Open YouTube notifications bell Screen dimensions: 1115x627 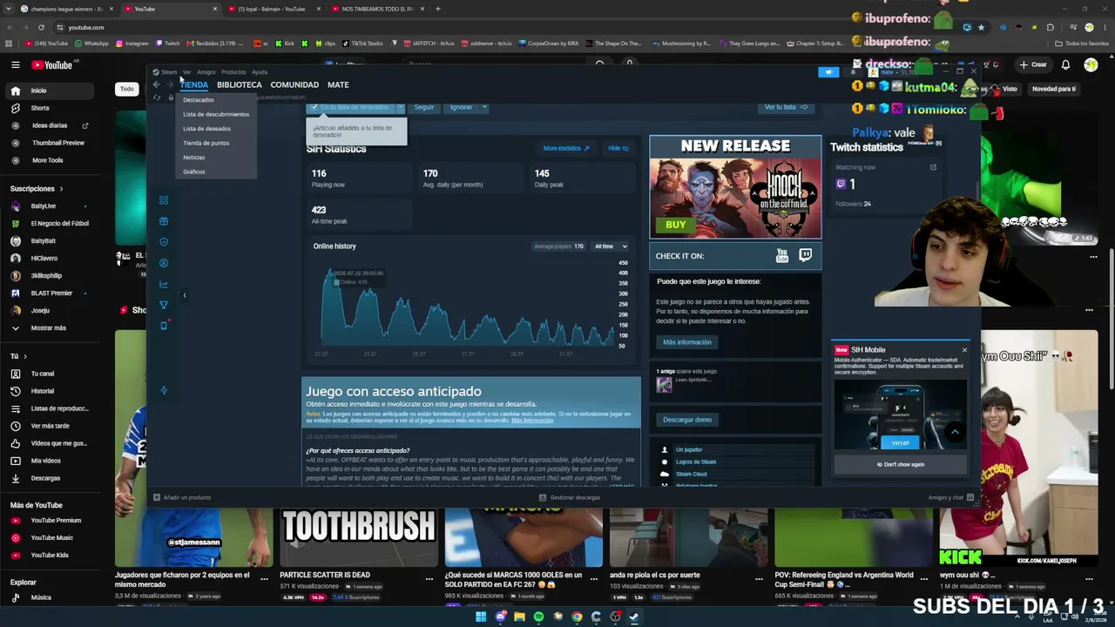pyautogui.click(x=1065, y=64)
